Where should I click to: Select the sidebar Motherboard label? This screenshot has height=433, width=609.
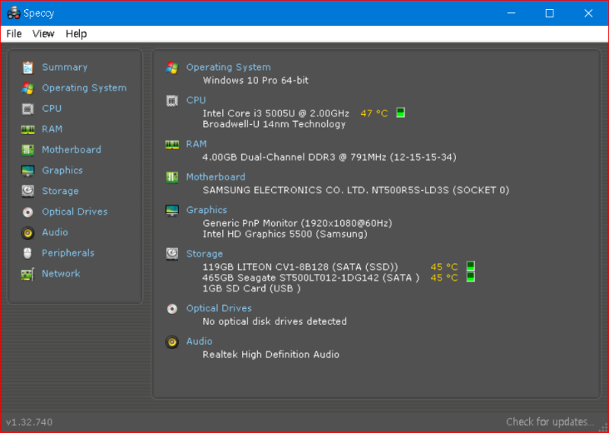coord(72,149)
